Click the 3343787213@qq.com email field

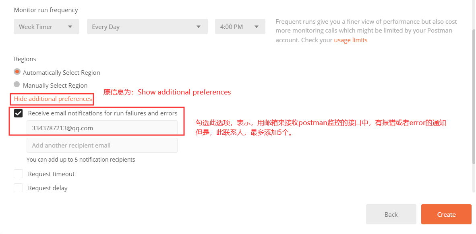click(102, 128)
